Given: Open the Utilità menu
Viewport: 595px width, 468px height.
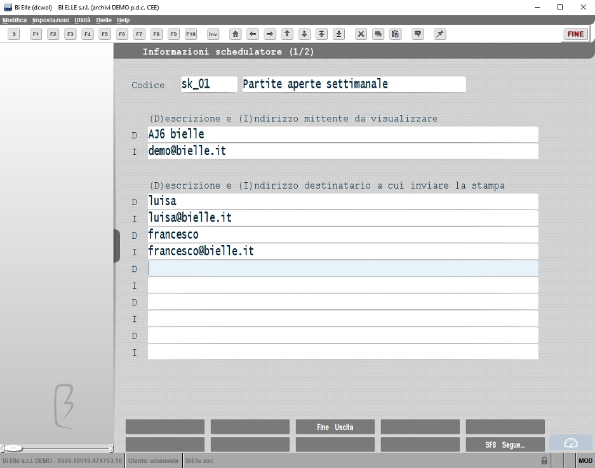Looking at the screenshot, I should pyautogui.click(x=83, y=20).
